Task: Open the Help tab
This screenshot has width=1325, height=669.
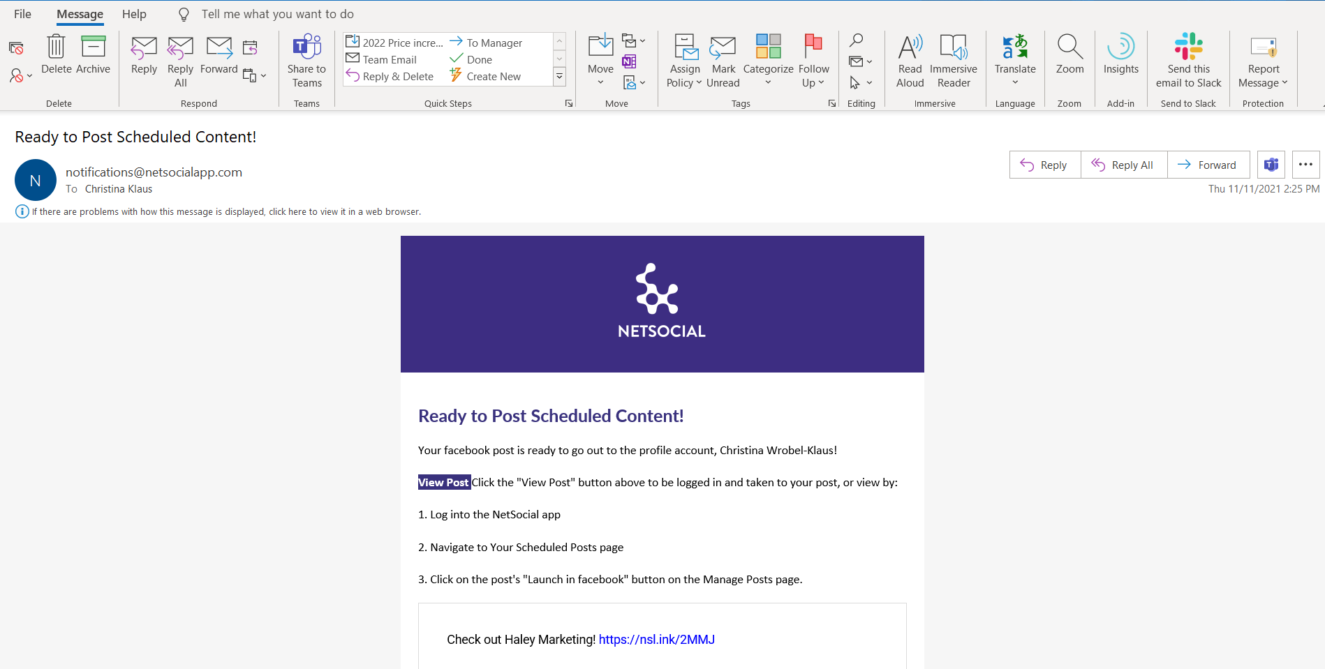Action: pyautogui.click(x=134, y=14)
